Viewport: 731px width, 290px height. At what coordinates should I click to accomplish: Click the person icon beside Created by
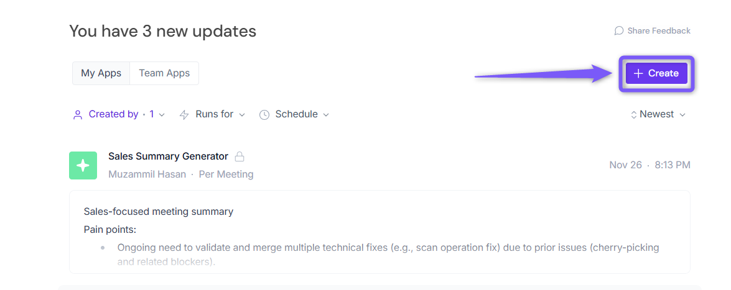click(x=78, y=114)
